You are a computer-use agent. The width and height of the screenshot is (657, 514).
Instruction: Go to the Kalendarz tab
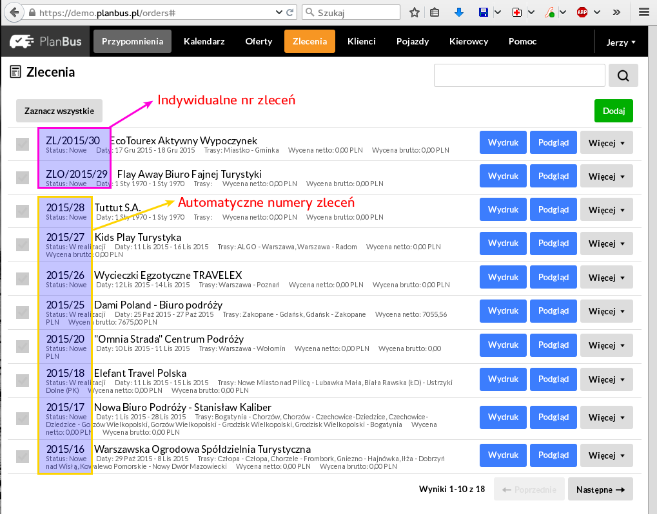tap(204, 42)
